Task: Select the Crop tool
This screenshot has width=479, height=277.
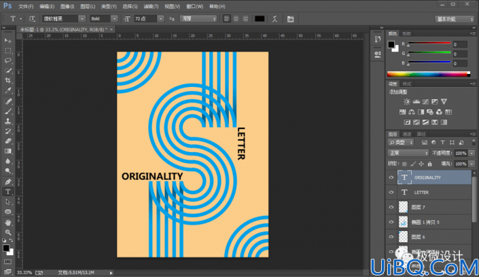Action: (8, 81)
